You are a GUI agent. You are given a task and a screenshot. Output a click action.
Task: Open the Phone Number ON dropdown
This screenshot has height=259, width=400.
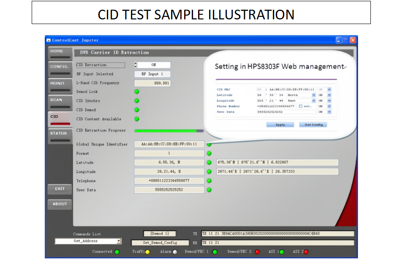[329, 106]
